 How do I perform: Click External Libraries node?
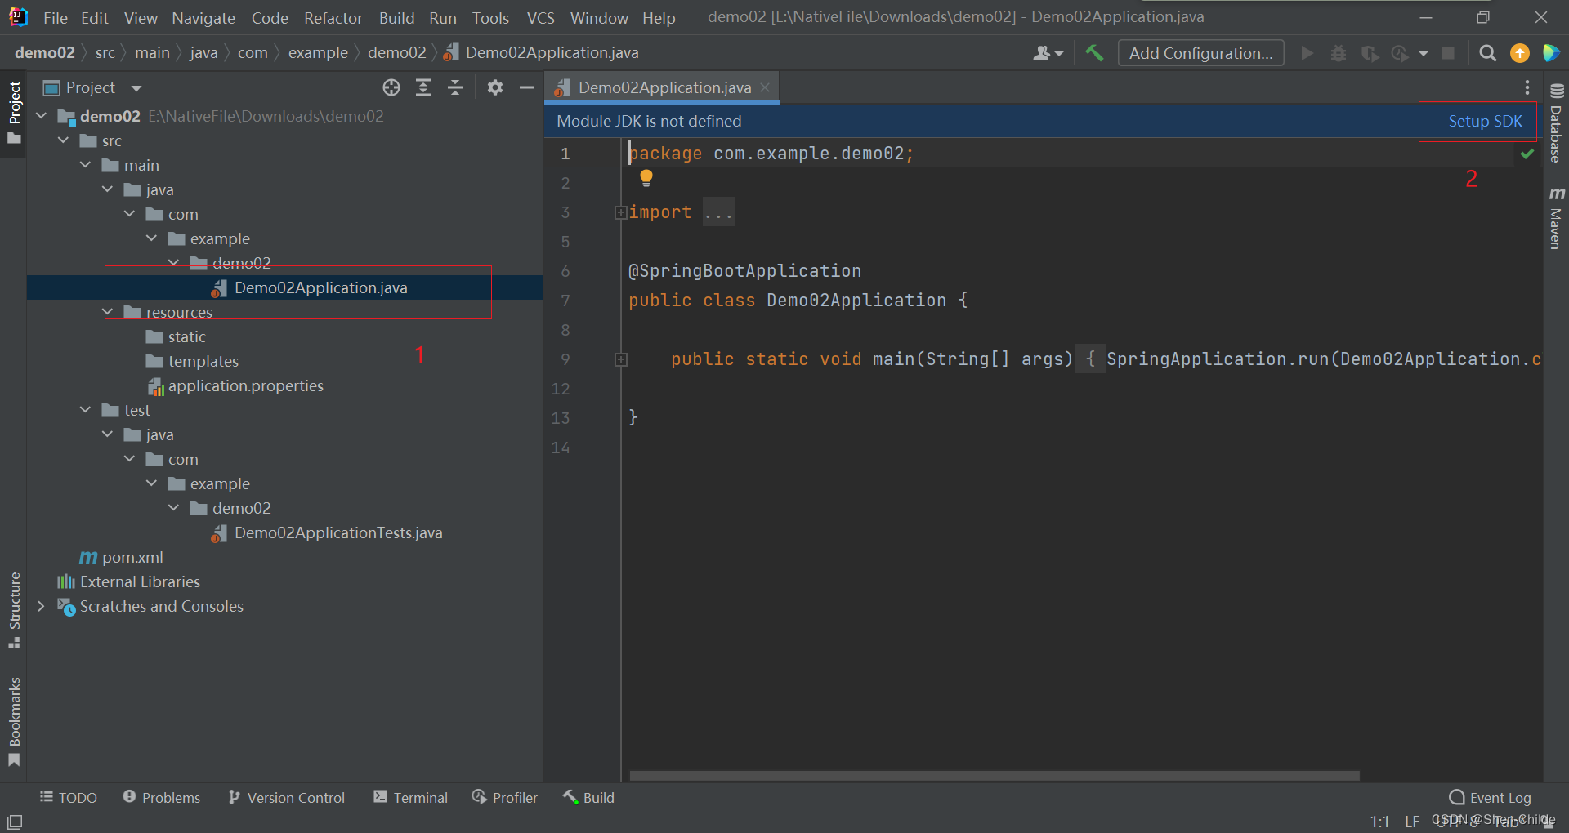pyautogui.click(x=140, y=581)
